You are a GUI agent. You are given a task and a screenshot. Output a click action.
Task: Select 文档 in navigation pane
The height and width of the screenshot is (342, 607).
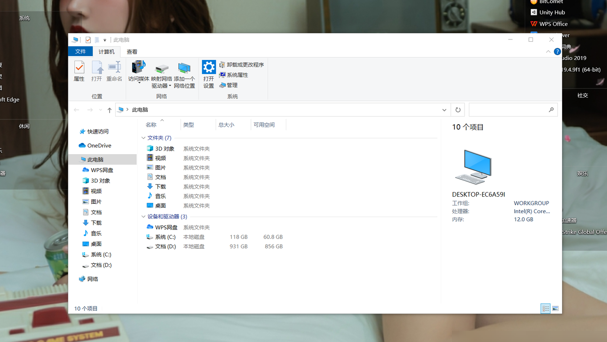(92, 212)
